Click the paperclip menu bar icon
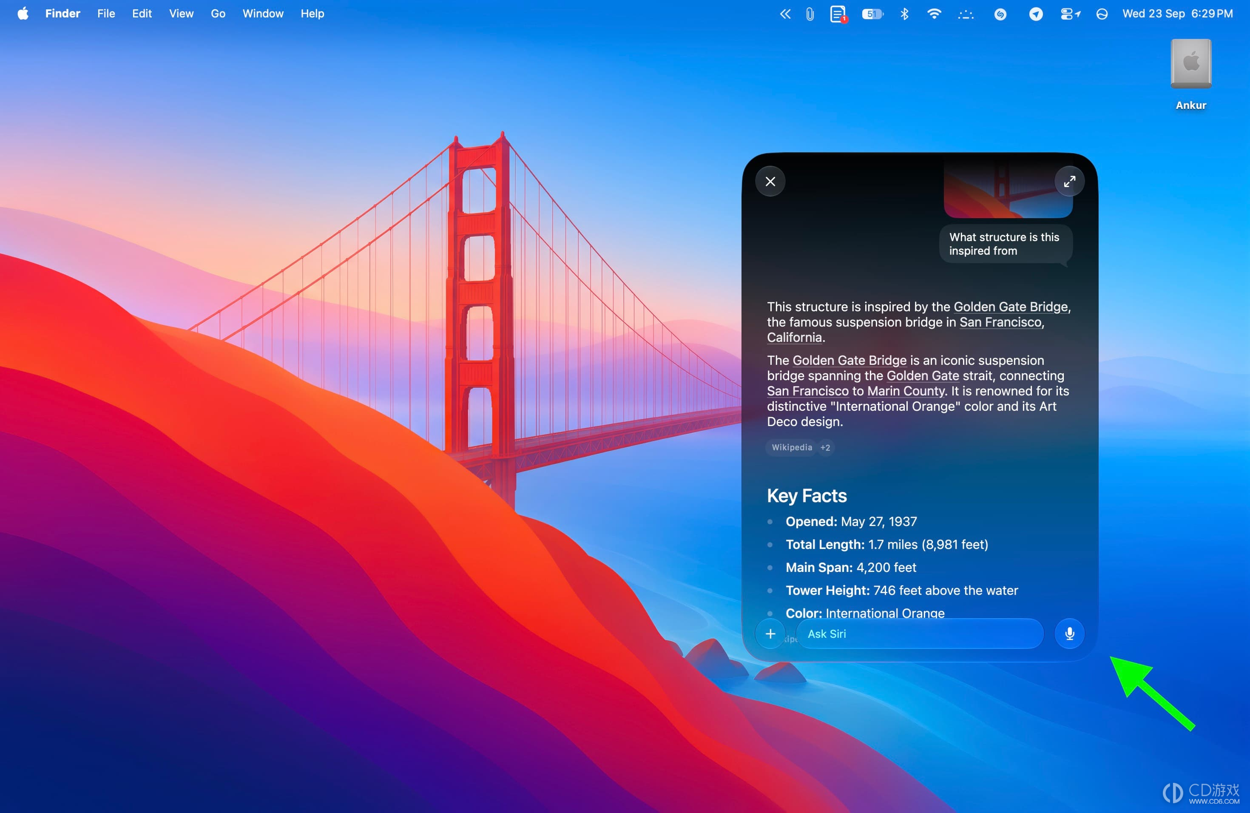 pyautogui.click(x=810, y=14)
